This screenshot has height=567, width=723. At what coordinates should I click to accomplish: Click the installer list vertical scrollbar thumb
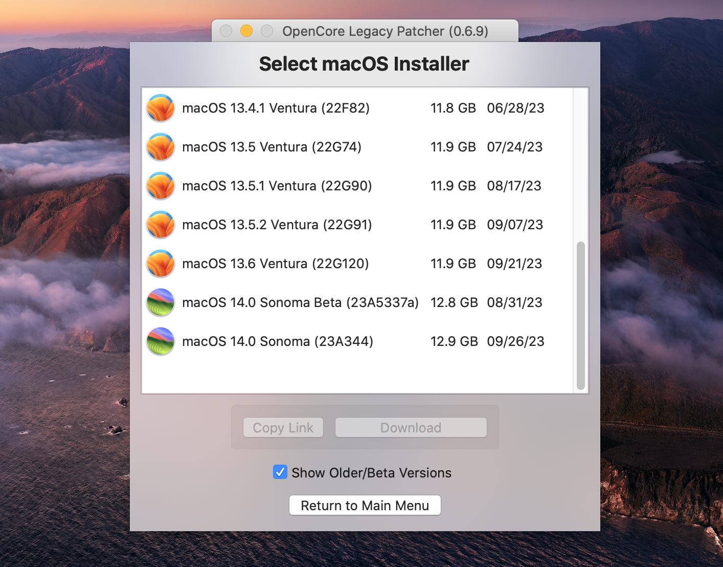(x=581, y=316)
